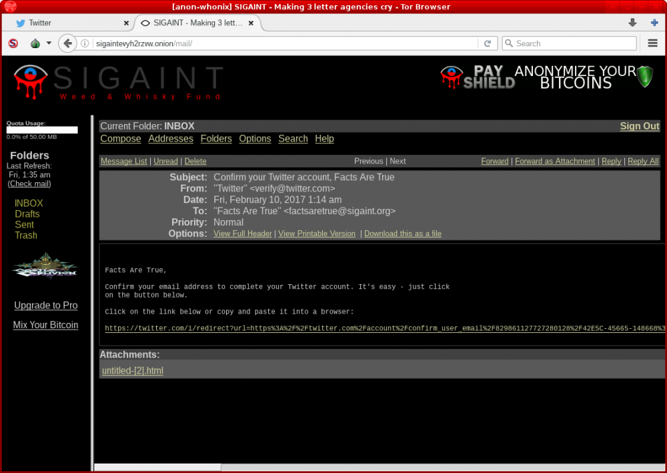
Task: Click Reply All for this message
Action: [x=642, y=161]
